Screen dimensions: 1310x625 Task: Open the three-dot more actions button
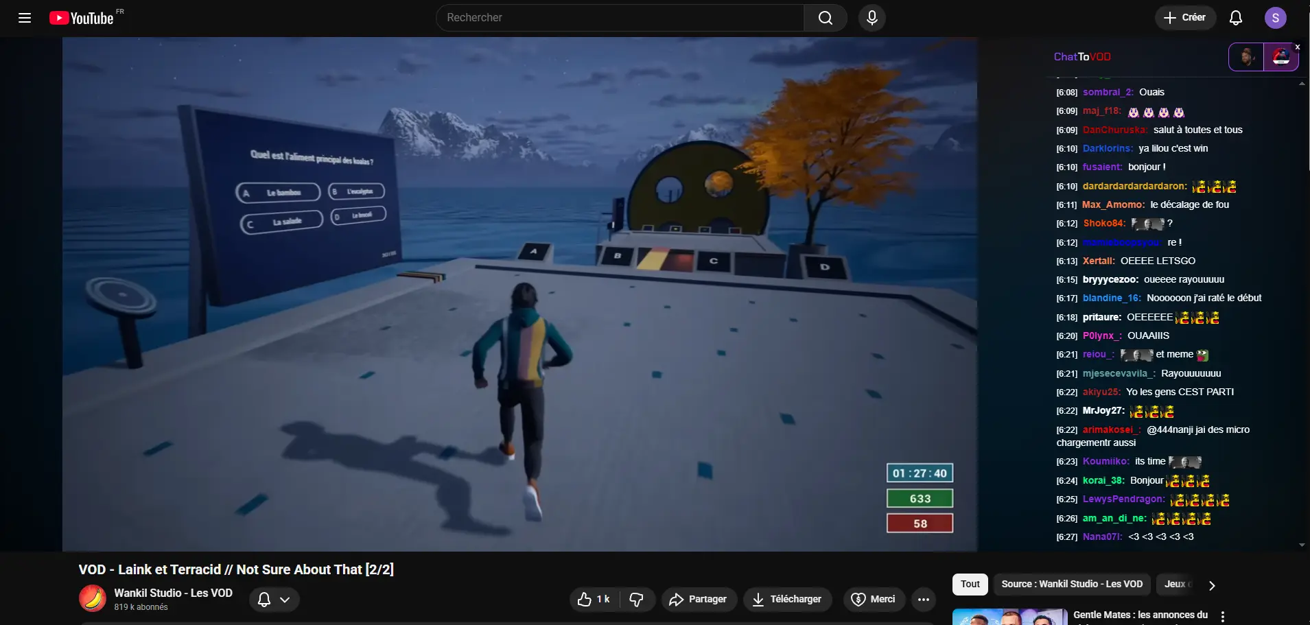pyautogui.click(x=924, y=599)
